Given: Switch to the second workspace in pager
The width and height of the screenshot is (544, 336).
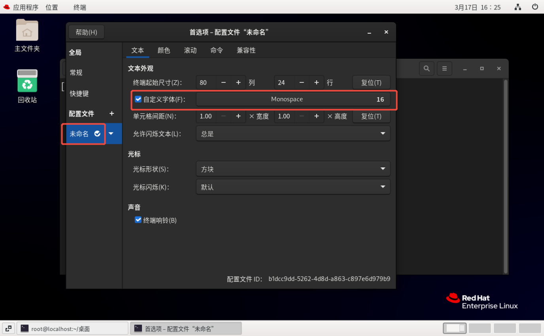Looking at the screenshot, I should click(x=480, y=328).
